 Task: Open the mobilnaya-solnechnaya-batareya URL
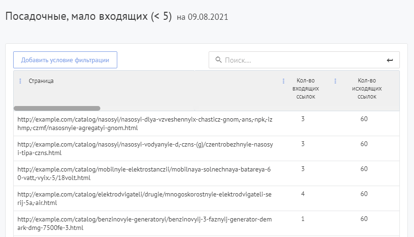(145, 173)
